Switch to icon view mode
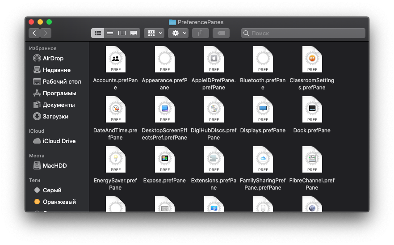This screenshot has width=394, height=245. coord(97,33)
